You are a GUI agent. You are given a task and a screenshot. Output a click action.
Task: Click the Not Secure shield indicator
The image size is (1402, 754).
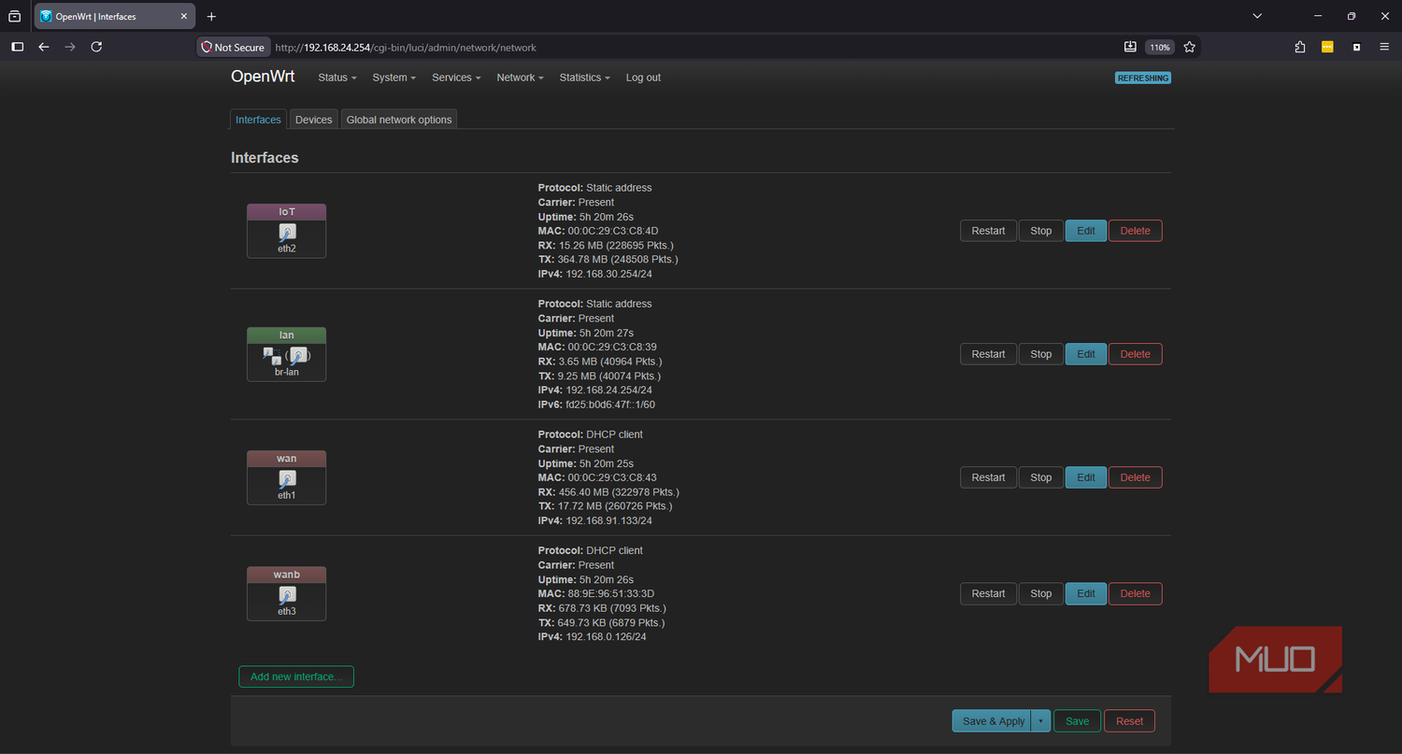tap(234, 47)
